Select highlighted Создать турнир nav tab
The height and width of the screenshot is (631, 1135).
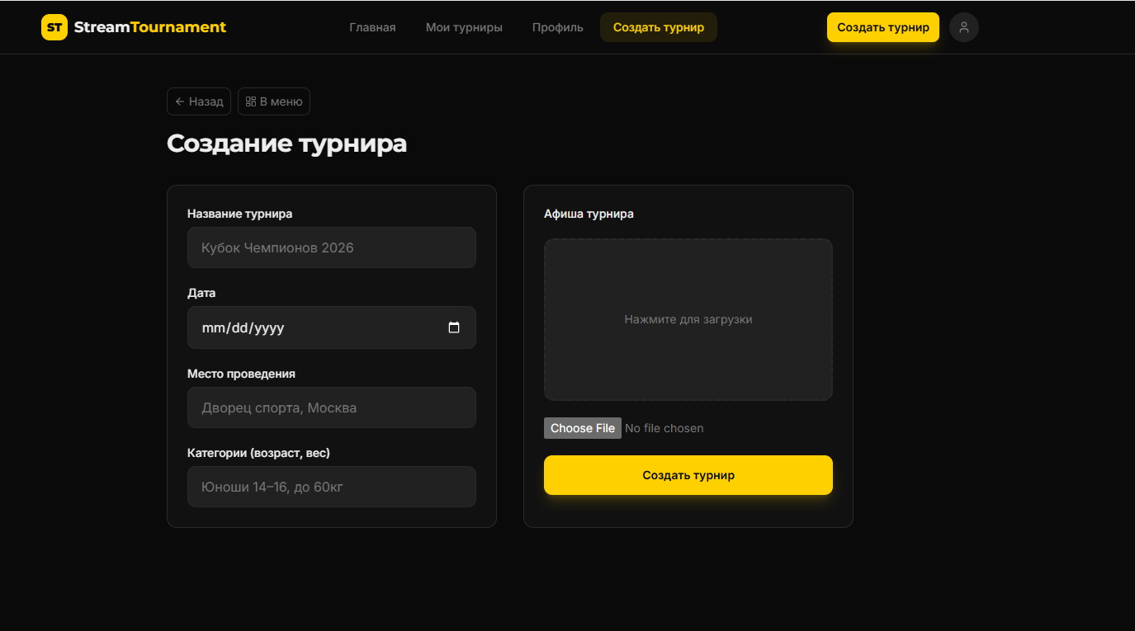click(x=659, y=27)
